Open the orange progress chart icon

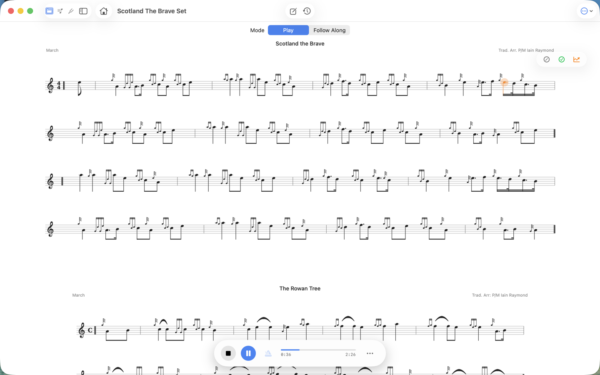(x=577, y=60)
